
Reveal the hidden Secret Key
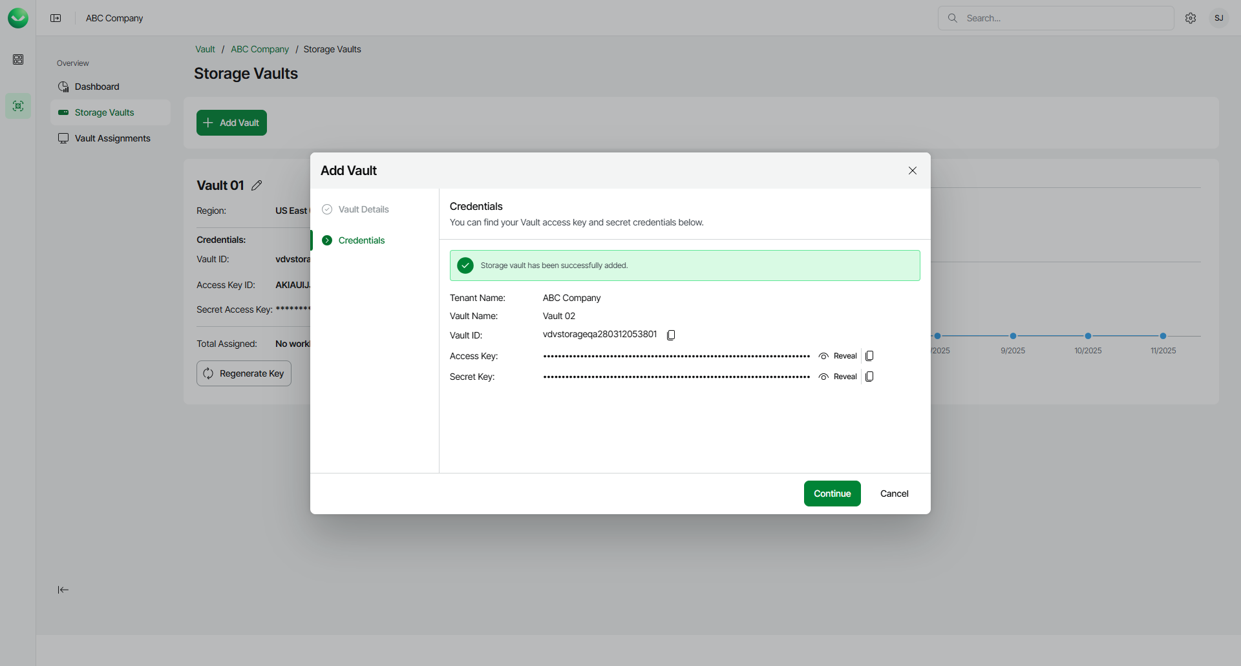(838, 377)
